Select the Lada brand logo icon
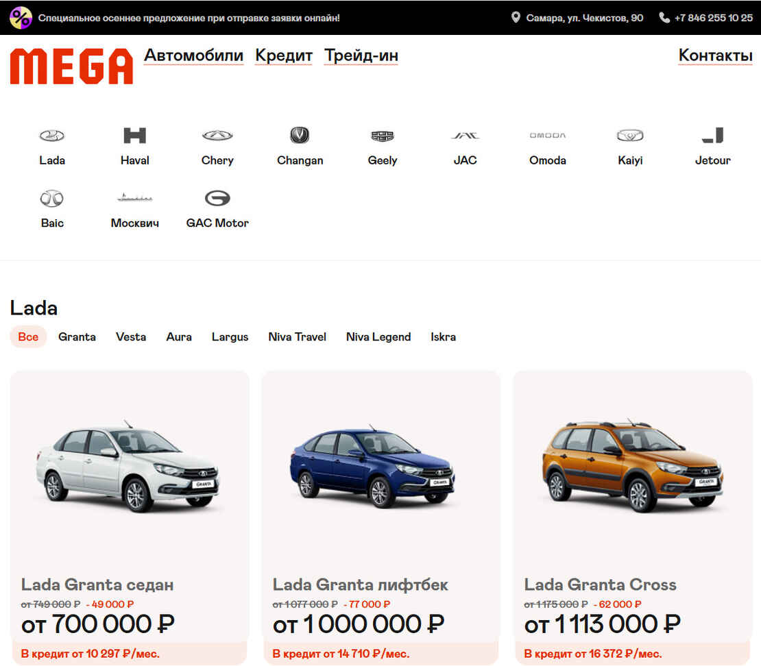 click(52, 136)
